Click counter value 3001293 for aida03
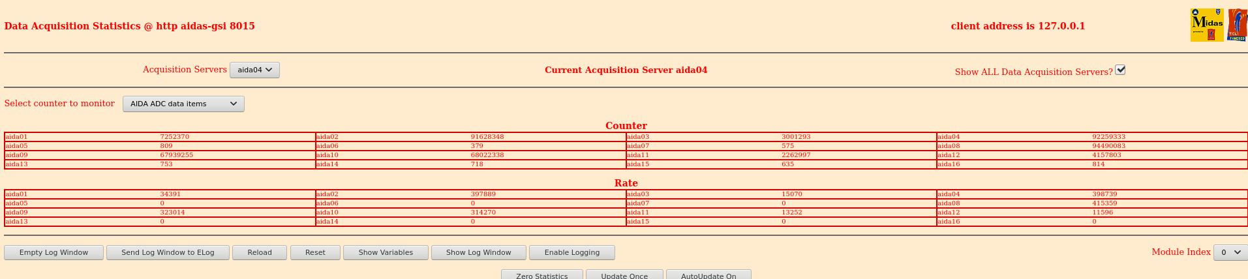The height and width of the screenshot is (279, 1248). click(796, 137)
